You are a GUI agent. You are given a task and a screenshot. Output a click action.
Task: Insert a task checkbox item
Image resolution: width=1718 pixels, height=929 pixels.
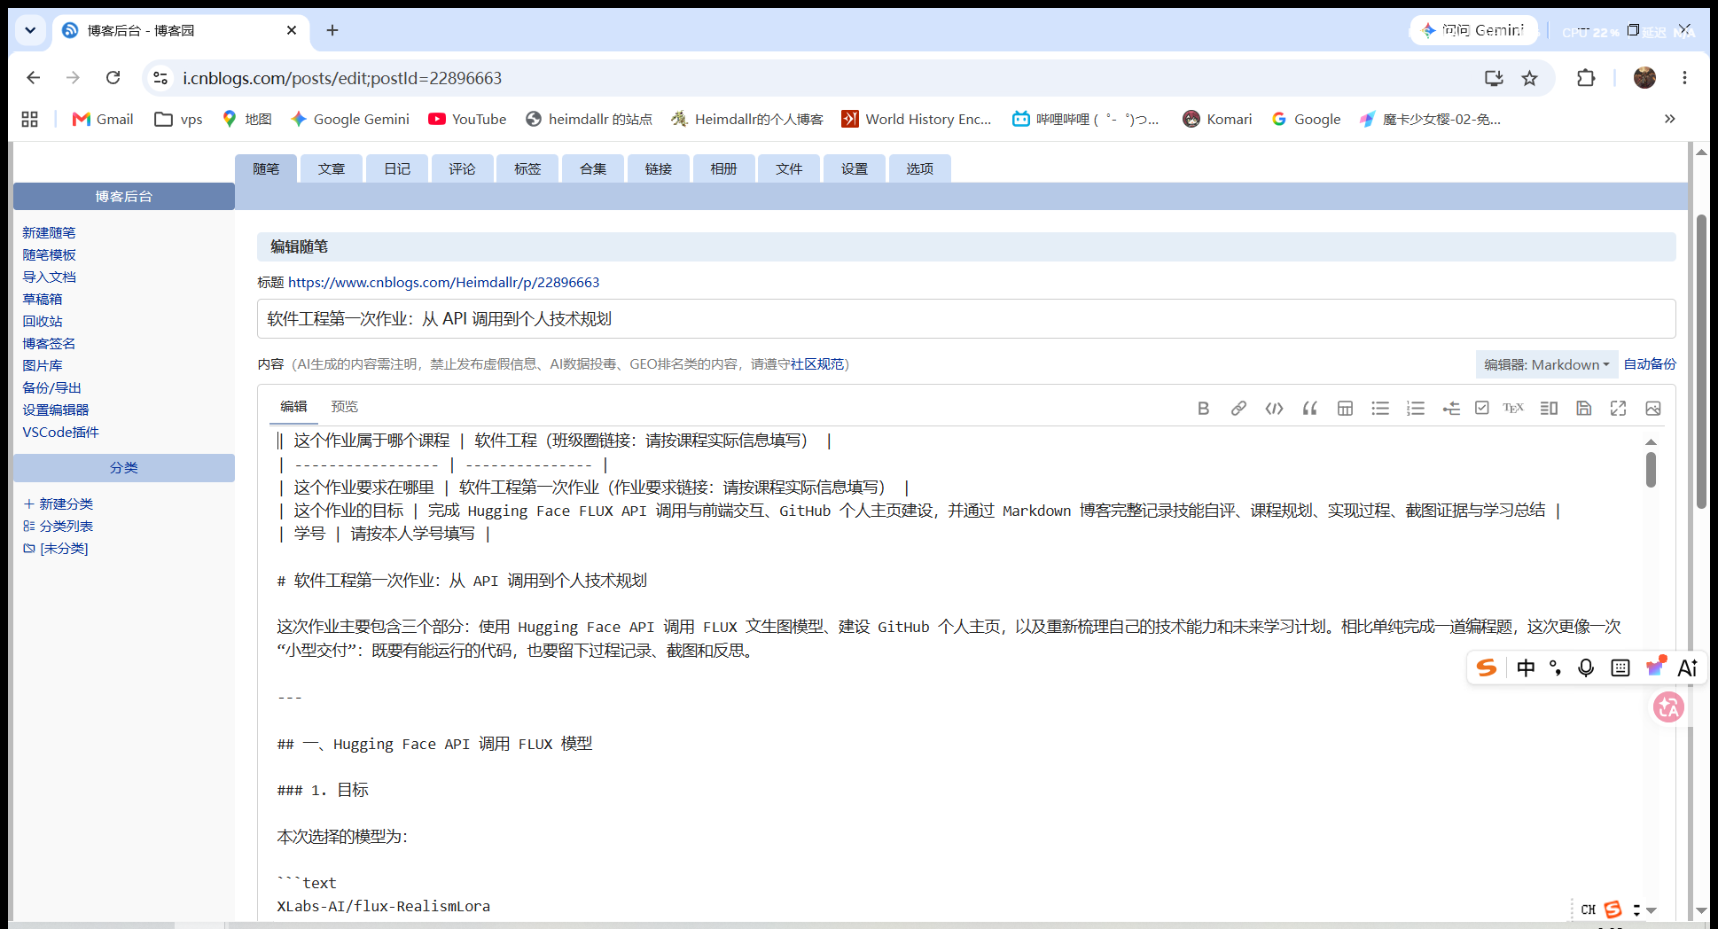pyautogui.click(x=1482, y=408)
